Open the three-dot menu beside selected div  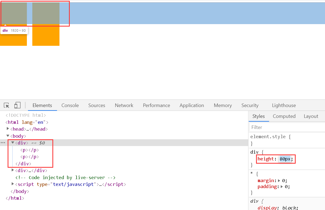tap(3, 143)
